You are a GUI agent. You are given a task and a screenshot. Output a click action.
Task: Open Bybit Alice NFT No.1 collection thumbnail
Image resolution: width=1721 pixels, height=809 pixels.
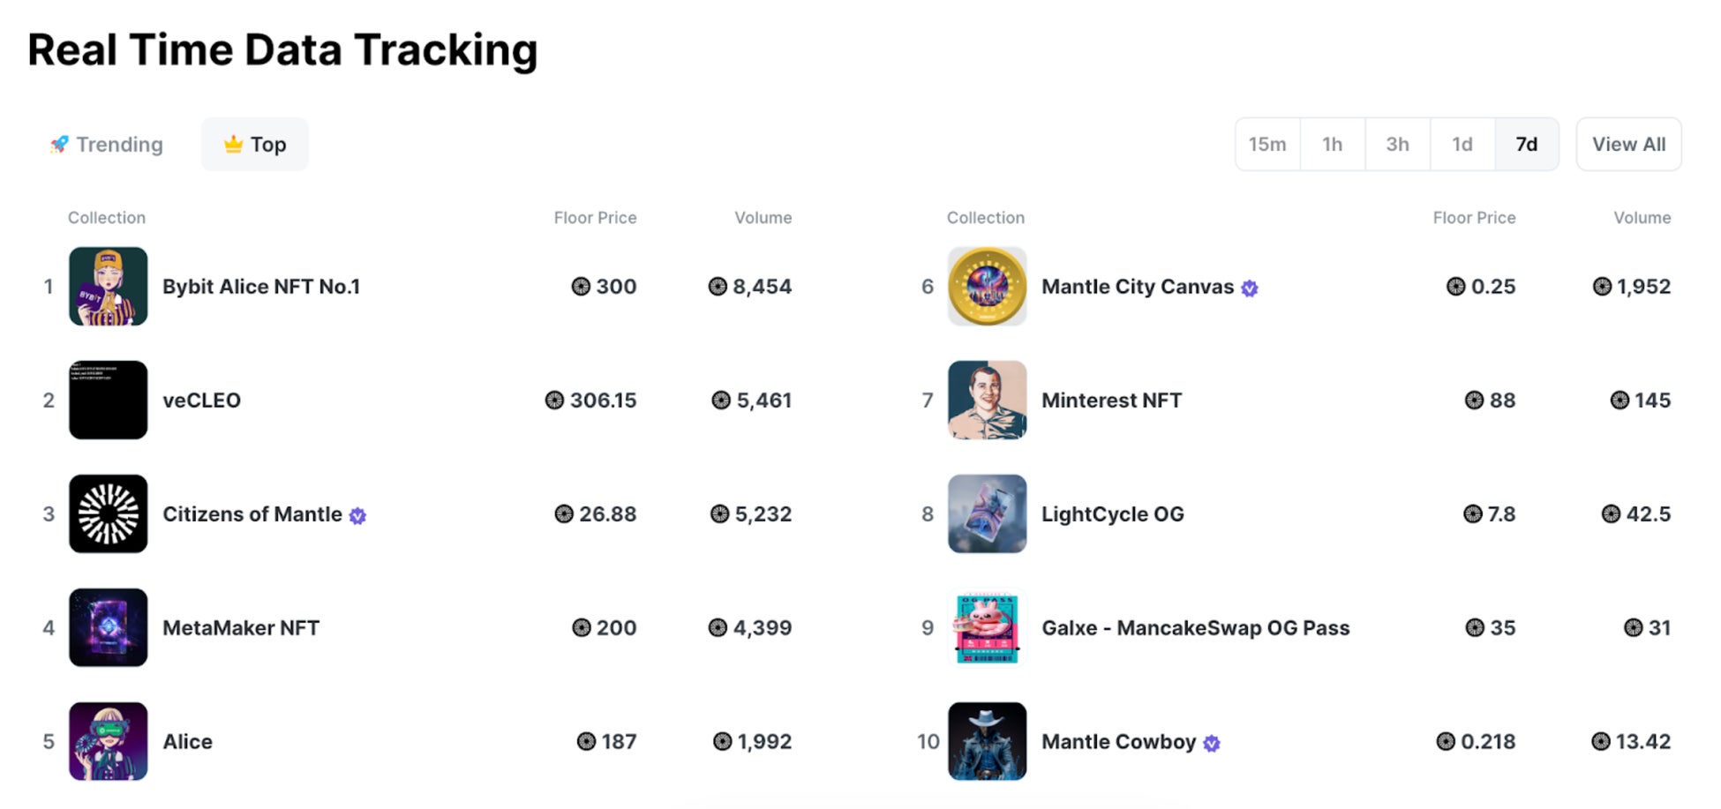108,287
